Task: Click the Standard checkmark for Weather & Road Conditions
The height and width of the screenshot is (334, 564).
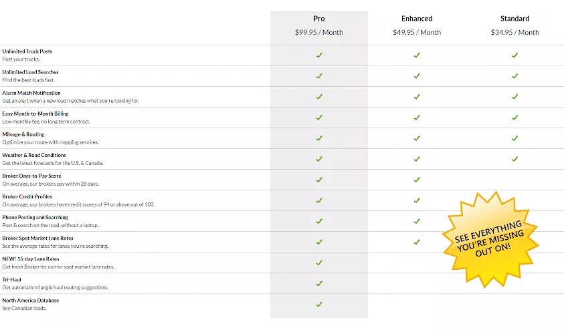Action: (514, 159)
